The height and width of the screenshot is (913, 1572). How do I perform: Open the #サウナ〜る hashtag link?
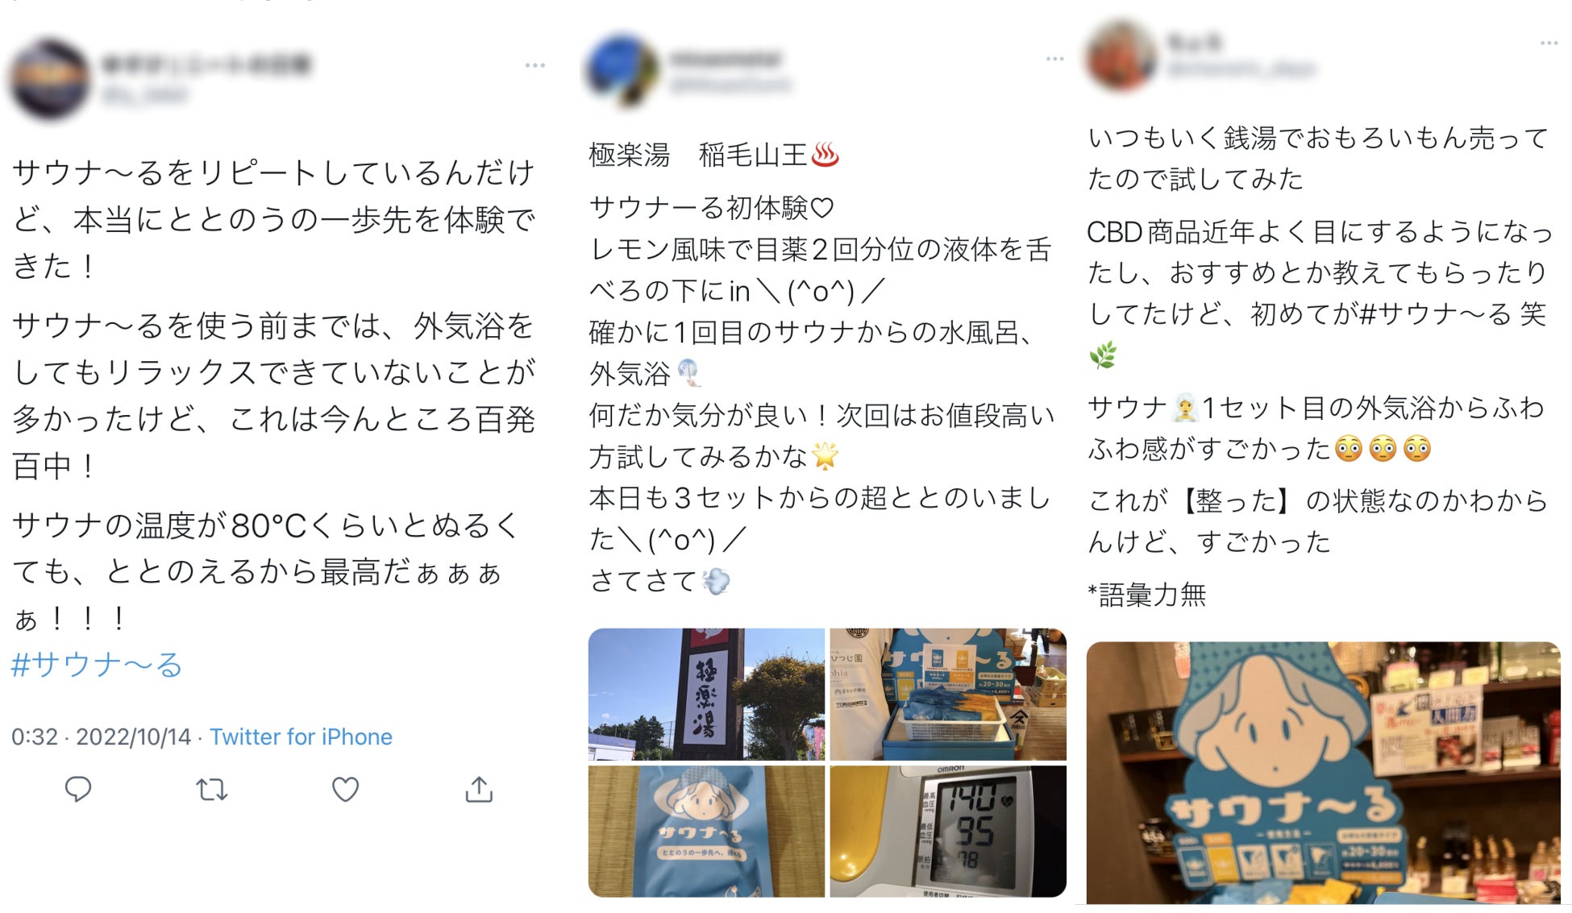[x=97, y=665]
